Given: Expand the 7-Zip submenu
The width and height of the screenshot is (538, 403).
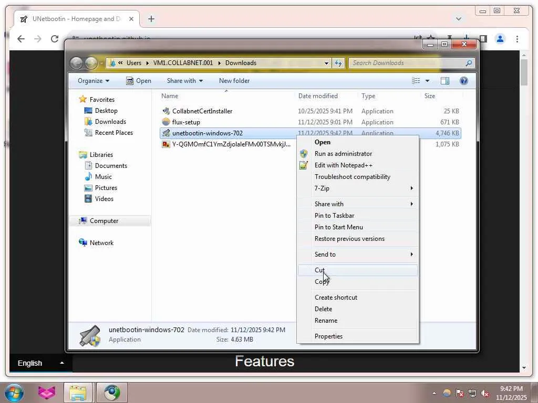Looking at the screenshot, I should pyautogui.click(x=358, y=188).
